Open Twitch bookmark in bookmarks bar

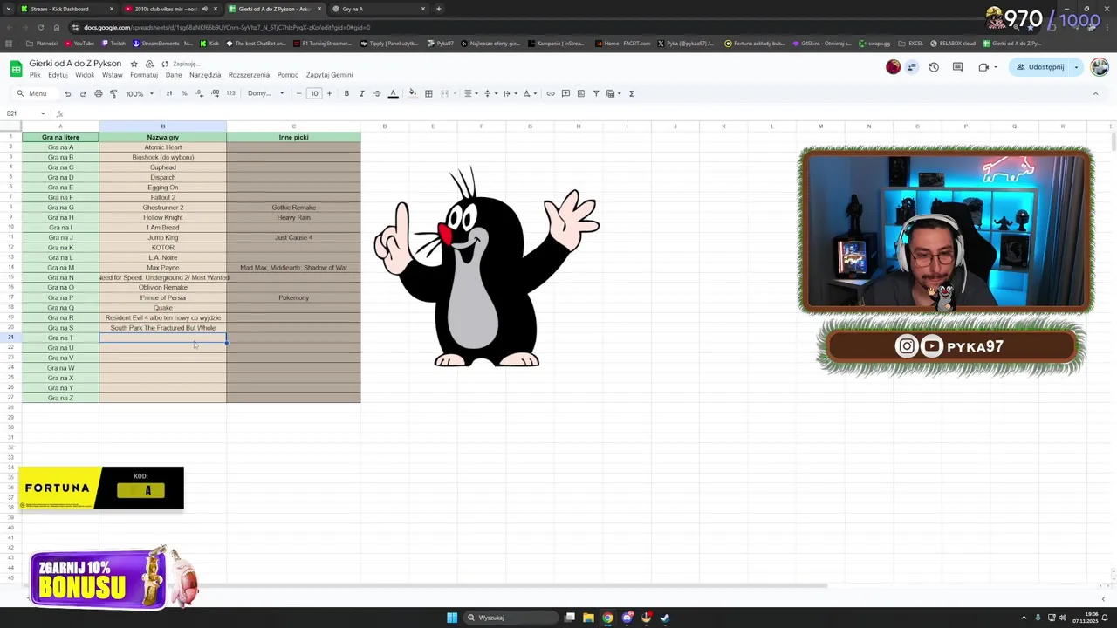point(113,43)
